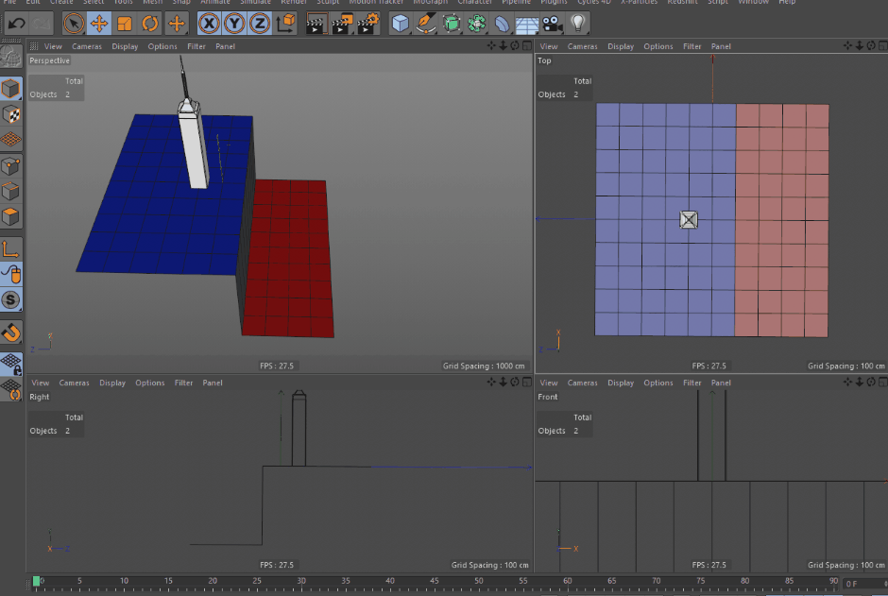Toggle the Y axis lock
Screen dimensions: 888x596
point(234,24)
